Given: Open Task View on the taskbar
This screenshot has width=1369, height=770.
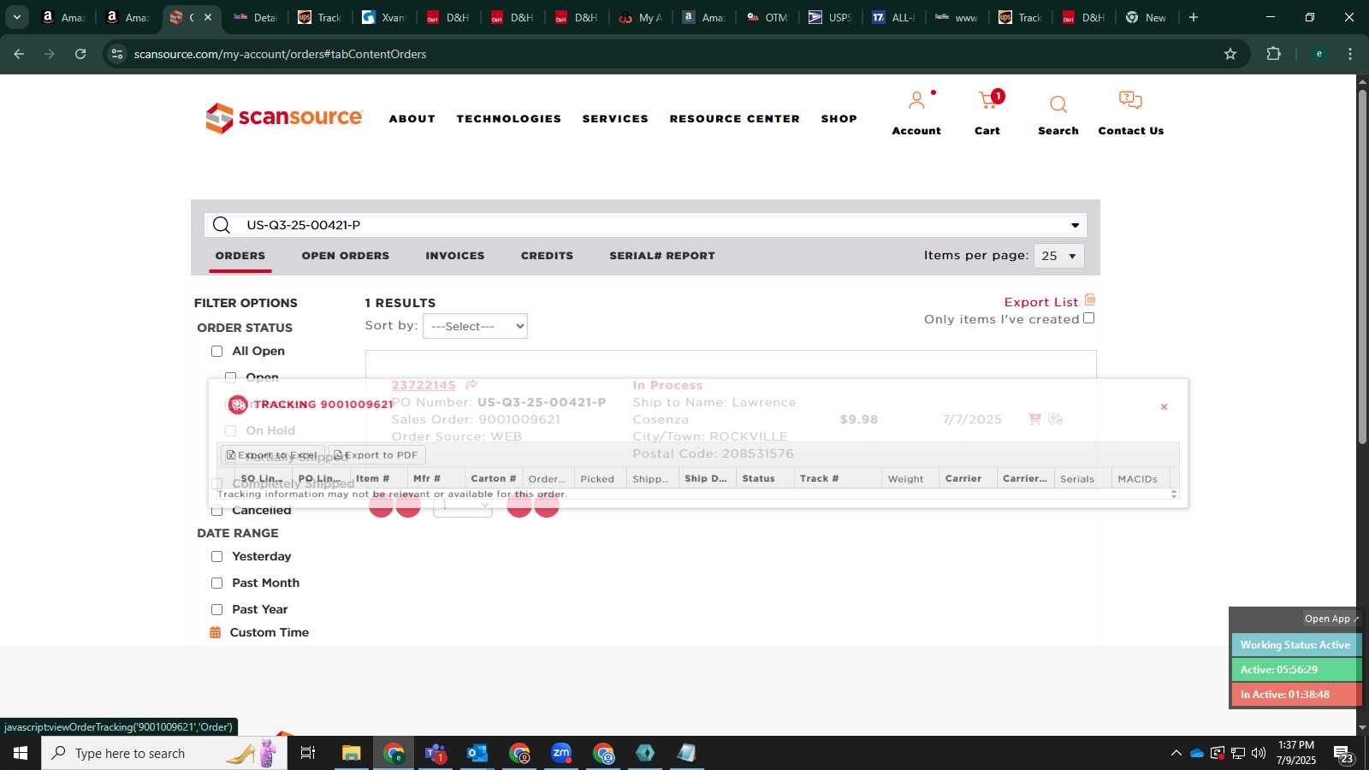Looking at the screenshot, I should (308, 753).
